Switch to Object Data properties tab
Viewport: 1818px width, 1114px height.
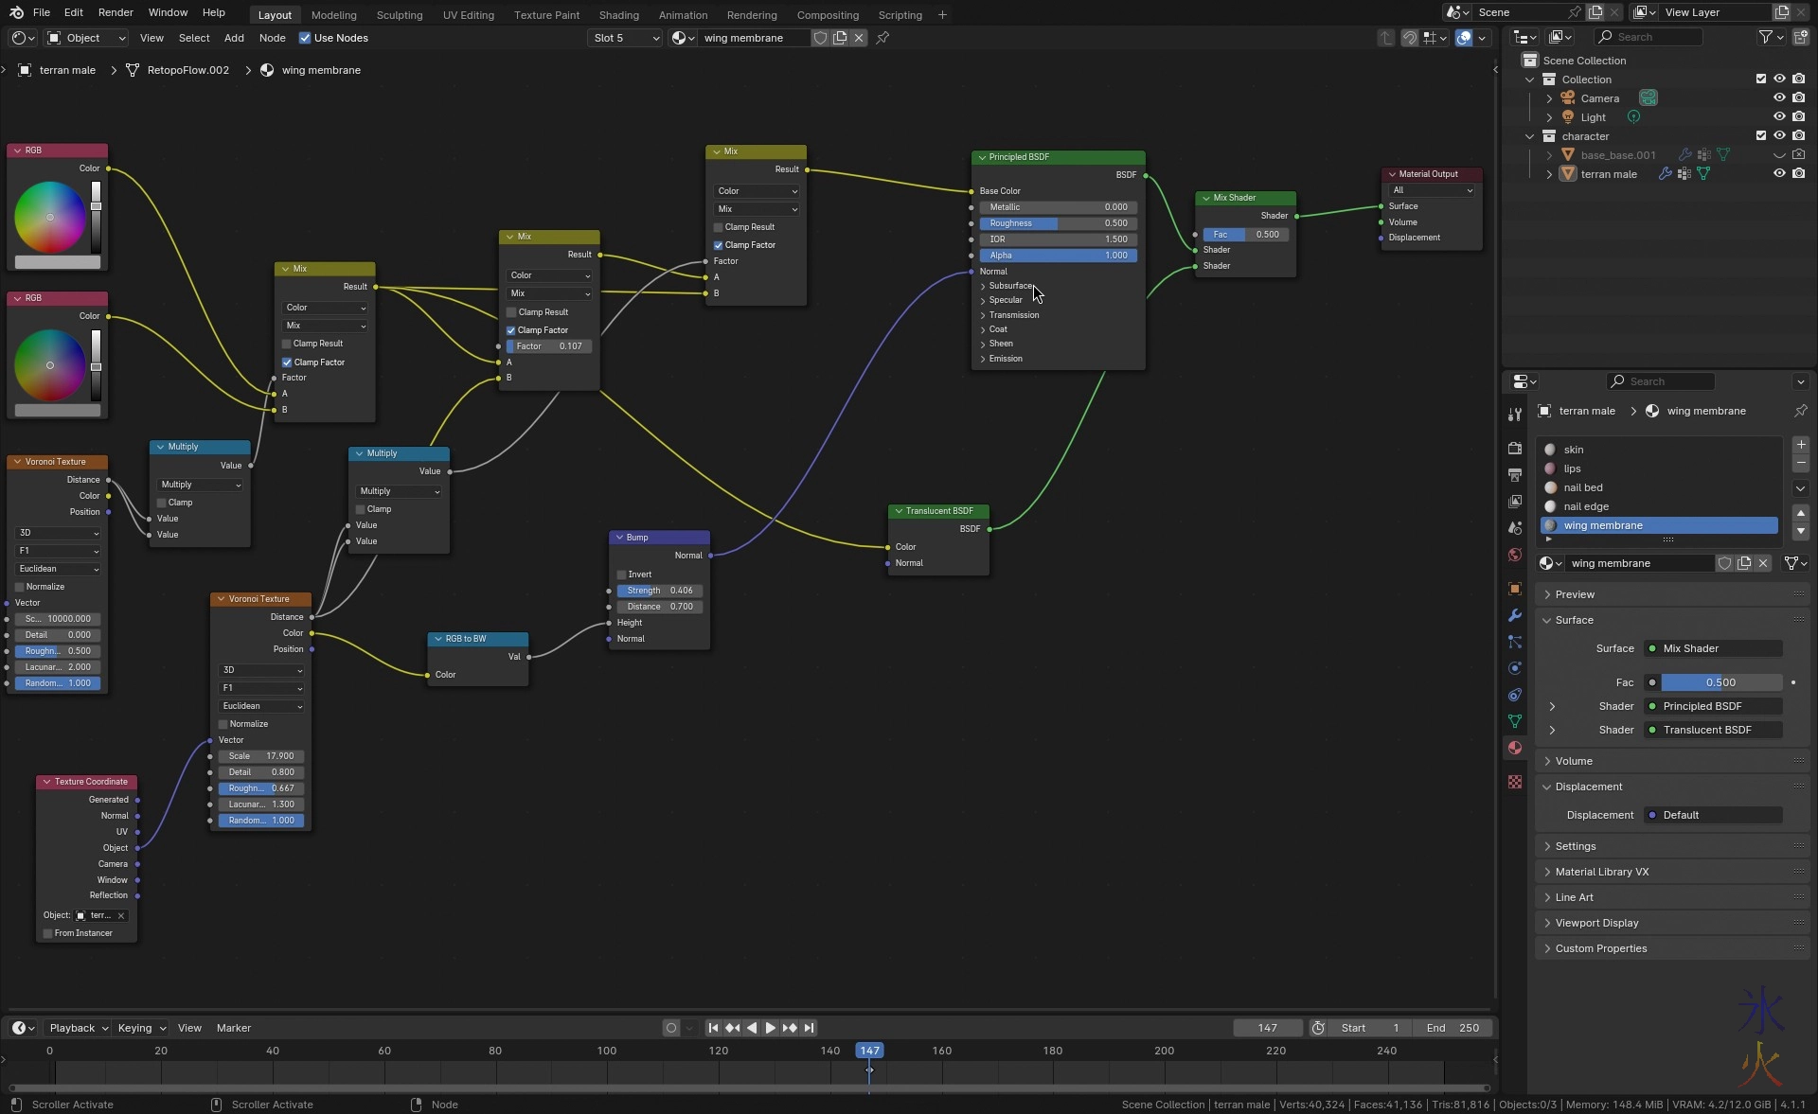[x=1515, y=721]
